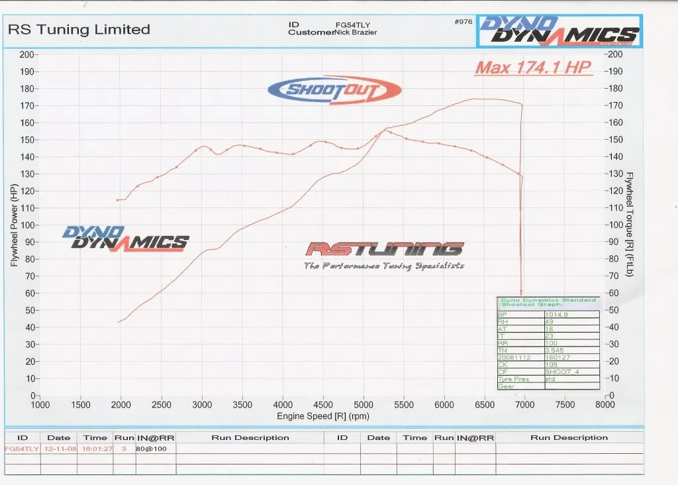Click the 'Max 174.1 HP' label
The width and height of the screenshot is (678, 485).
tap(533, 68)
